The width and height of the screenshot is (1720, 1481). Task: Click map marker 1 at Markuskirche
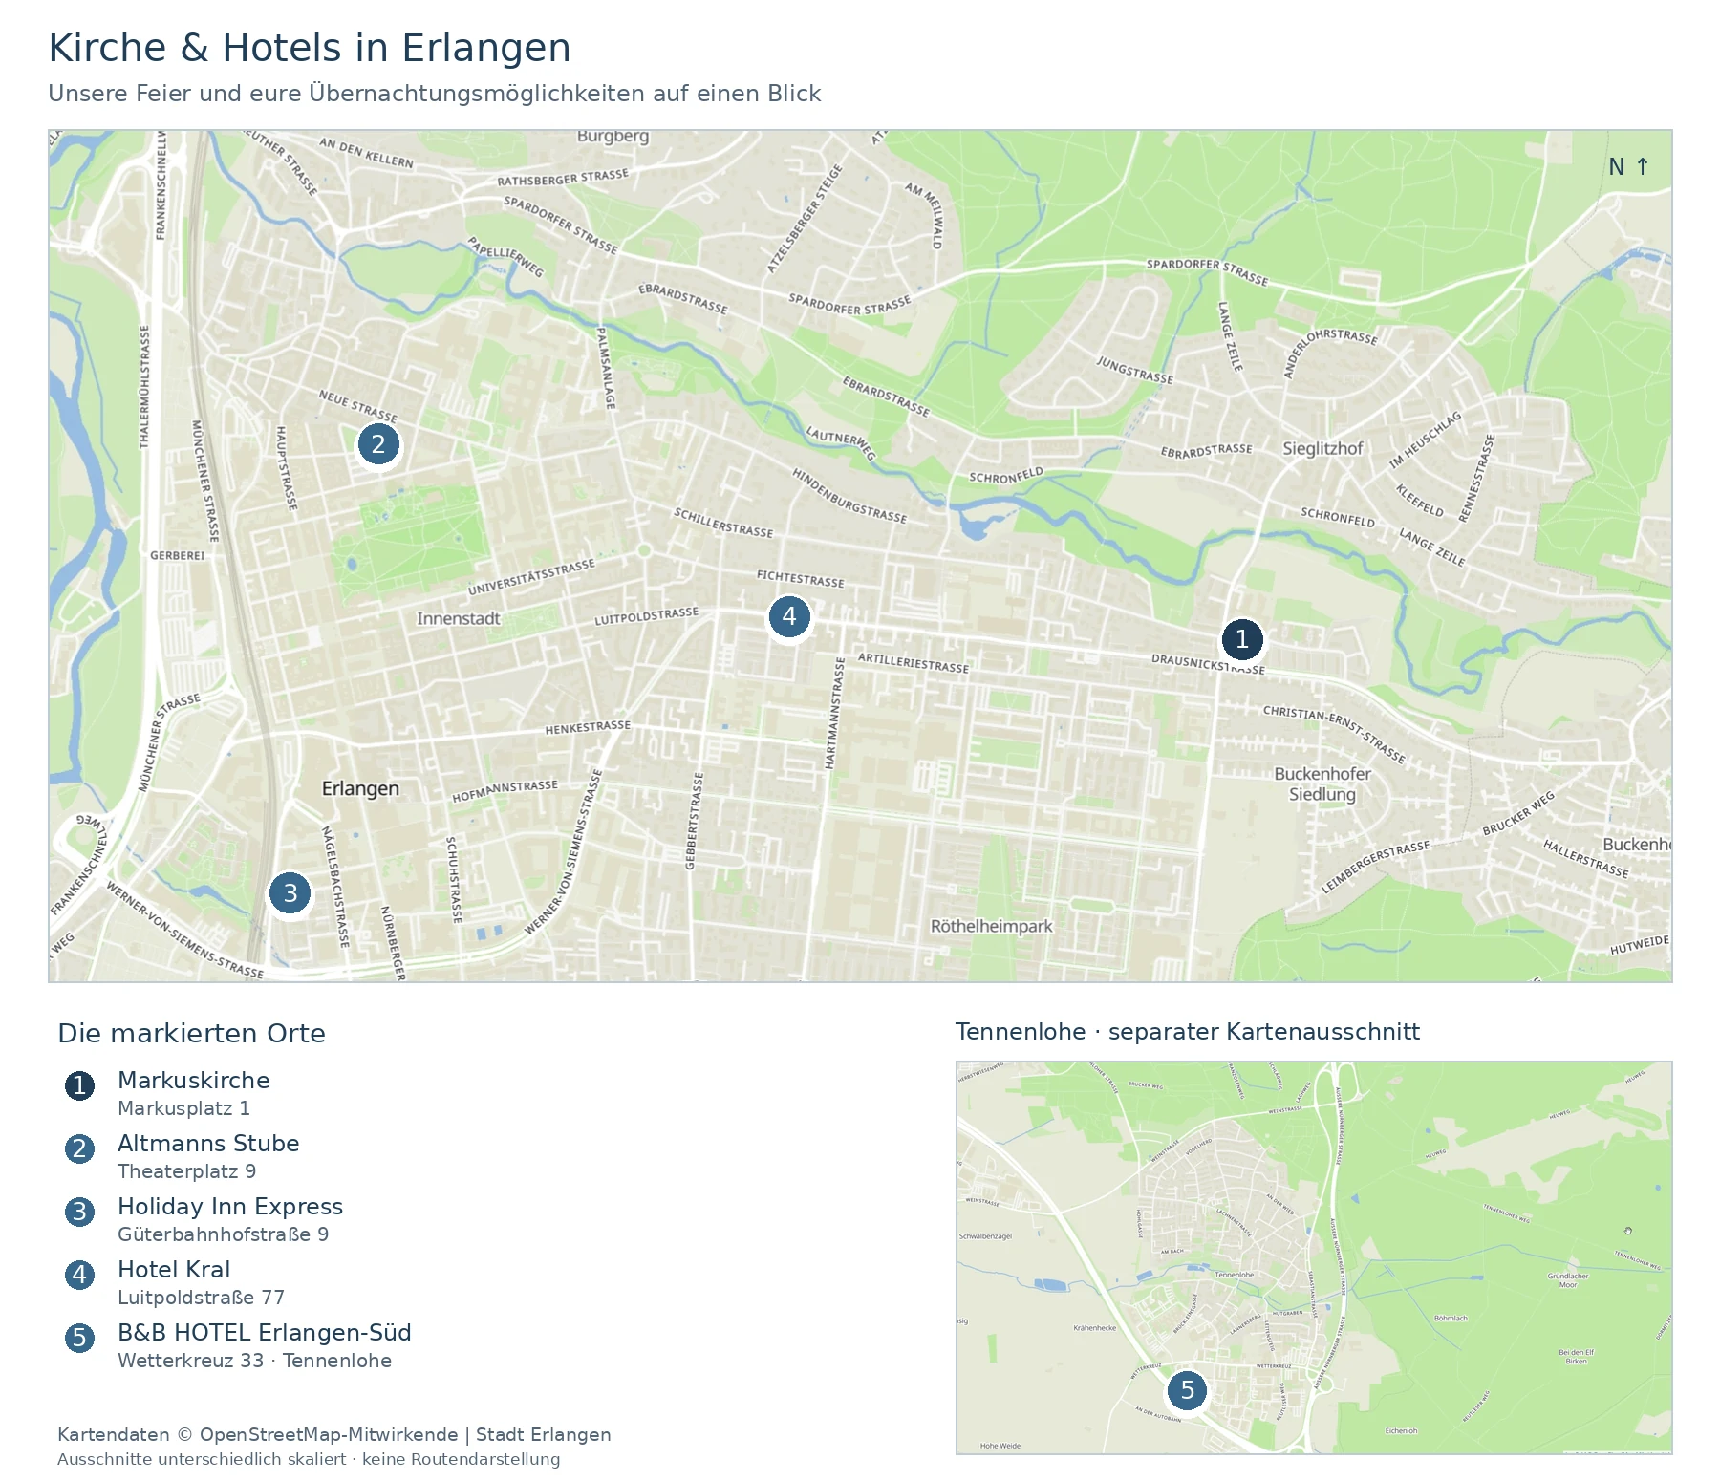1242,639
